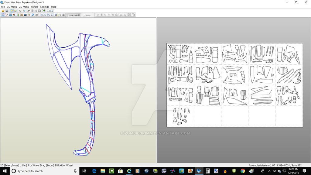Viewport: 311px width, 175px height.
Task: Click the first pattern page in 2D view
Action: click(180, 53)
